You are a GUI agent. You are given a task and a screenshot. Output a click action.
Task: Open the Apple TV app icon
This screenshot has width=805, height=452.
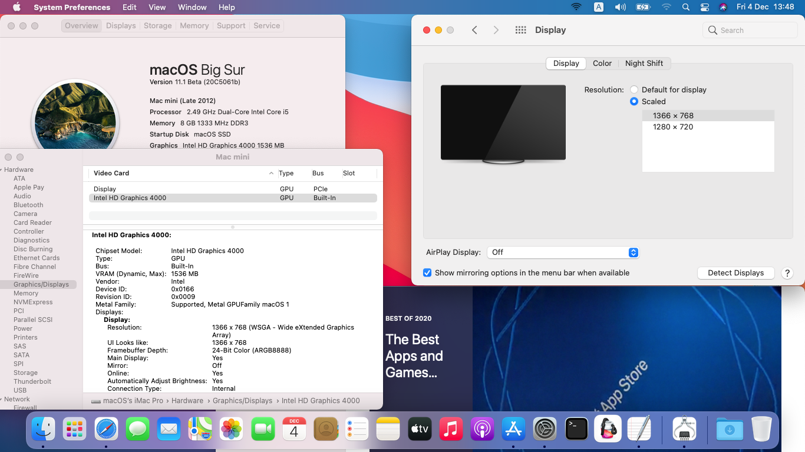420,429
